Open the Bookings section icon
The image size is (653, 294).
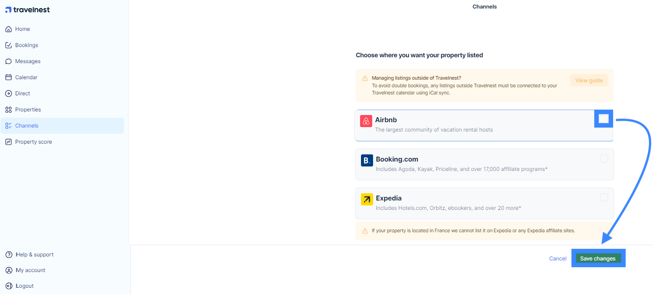[9, 45]
